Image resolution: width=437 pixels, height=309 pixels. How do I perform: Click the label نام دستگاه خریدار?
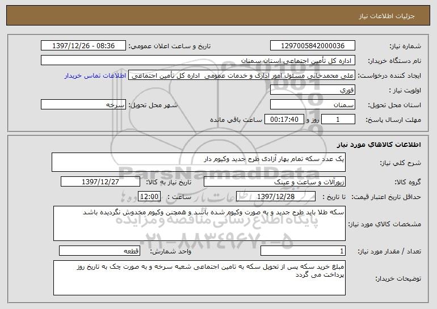(394, 61)
